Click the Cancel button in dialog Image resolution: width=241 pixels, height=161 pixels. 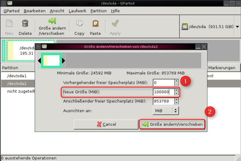tap(106, 124)
